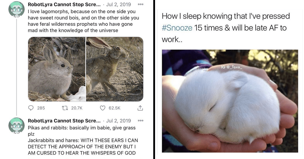
Task: Click the Jul 2, 2019 date on the first tweet
Action: pos(119,5)
